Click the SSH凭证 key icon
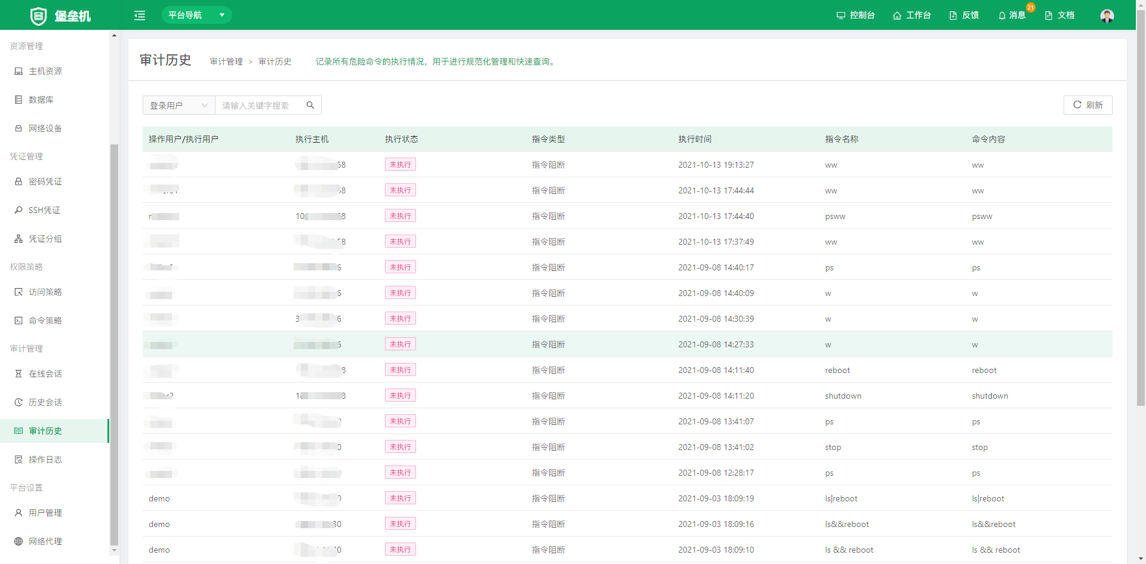This screenshot has width=1146, height=564. pos(19,210)
